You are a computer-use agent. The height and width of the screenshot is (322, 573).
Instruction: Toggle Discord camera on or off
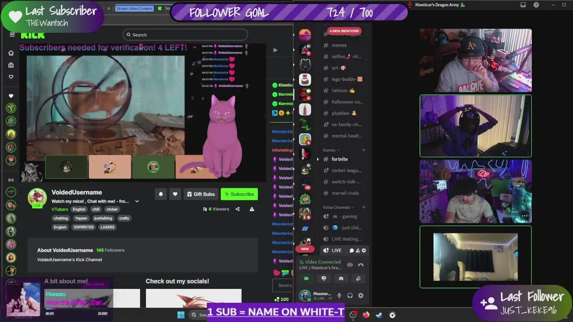(x=307, y=278)
